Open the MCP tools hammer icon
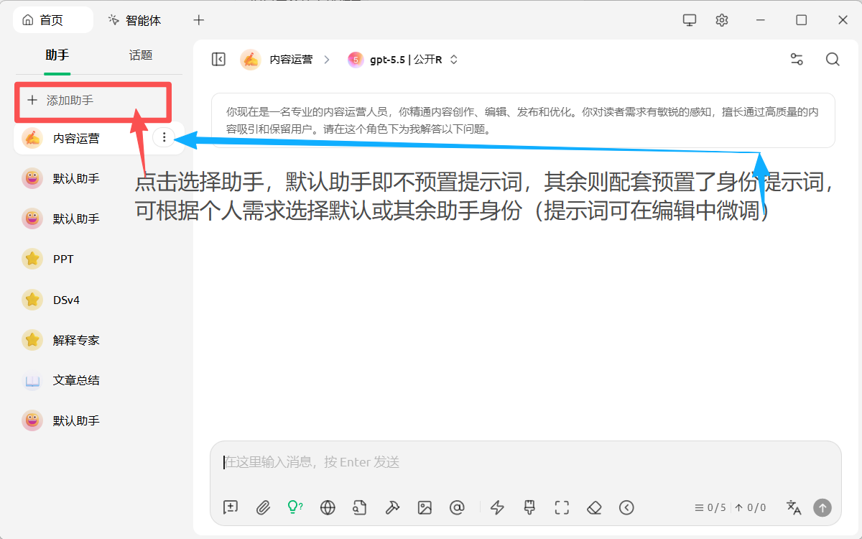The height and width of the screenshot is (539, 862). point(392,507)
